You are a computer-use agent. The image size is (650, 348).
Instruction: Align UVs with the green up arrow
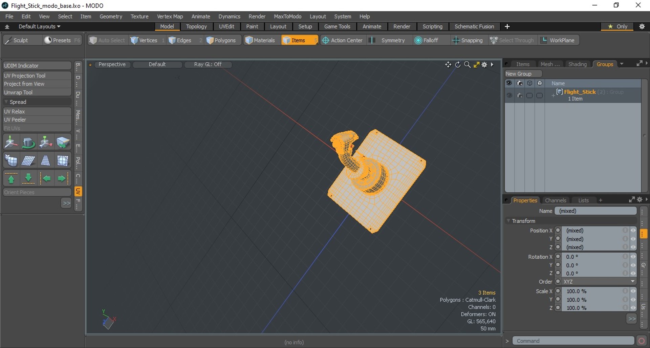[11, 178]
